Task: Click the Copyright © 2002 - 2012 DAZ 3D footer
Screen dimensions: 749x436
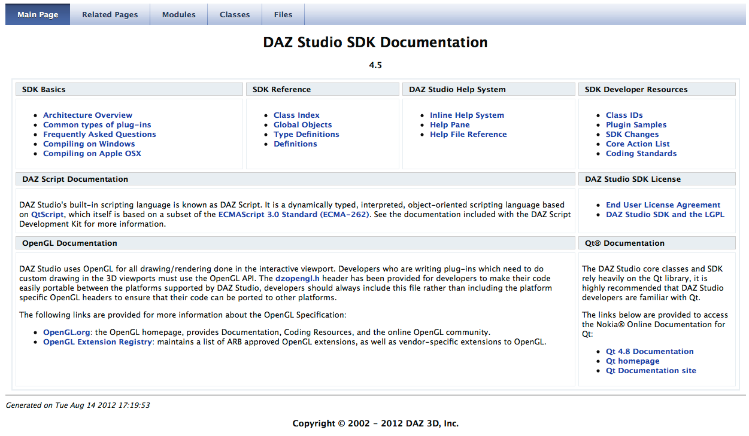Action: tap(375, 423)
